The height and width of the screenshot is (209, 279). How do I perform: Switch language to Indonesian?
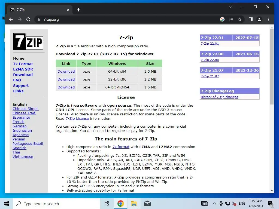pyautogui.click(x=22, y=130)
